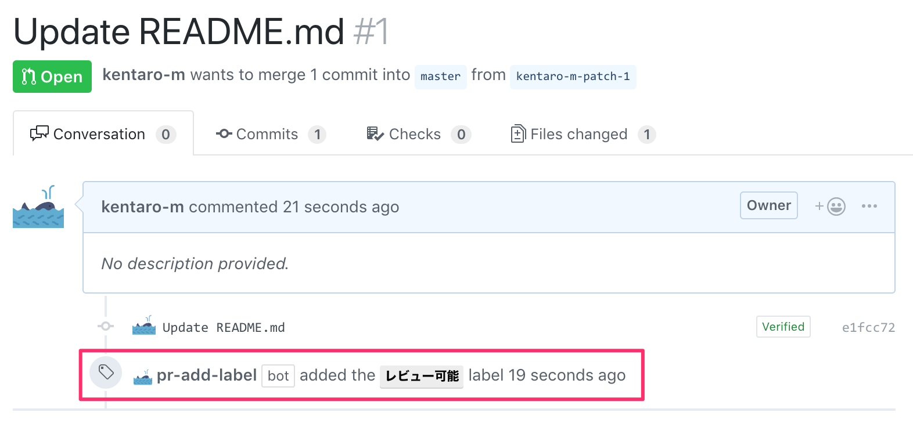Screen dimensions: 913x427
Task: Click the Files changed diff icon
Action: pos(519,133)
